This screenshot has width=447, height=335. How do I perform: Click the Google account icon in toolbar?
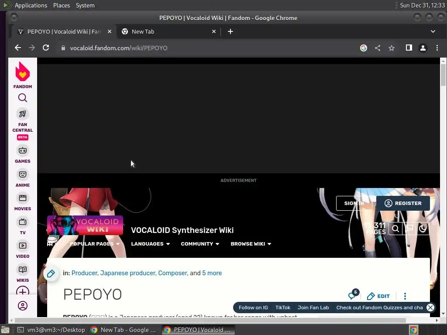[x=364, y=48]
